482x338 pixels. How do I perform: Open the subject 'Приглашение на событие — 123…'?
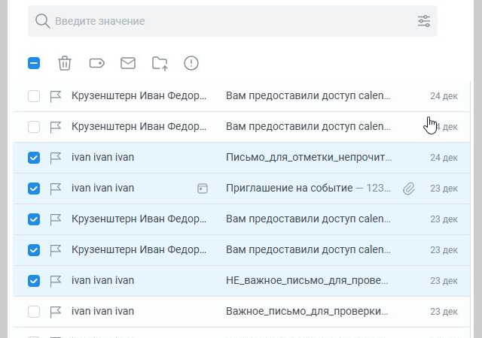[308, 188]
